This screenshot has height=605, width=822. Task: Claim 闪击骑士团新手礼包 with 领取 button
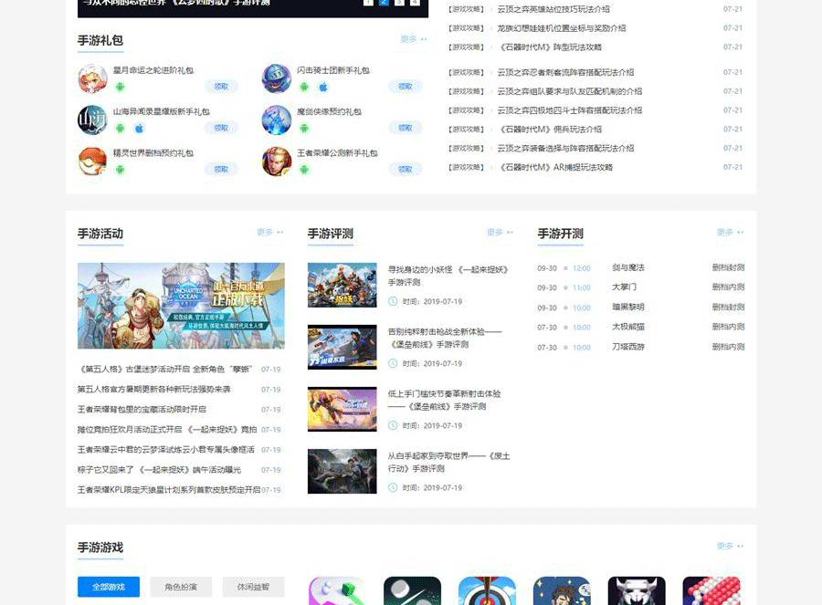tap(406, 87)
